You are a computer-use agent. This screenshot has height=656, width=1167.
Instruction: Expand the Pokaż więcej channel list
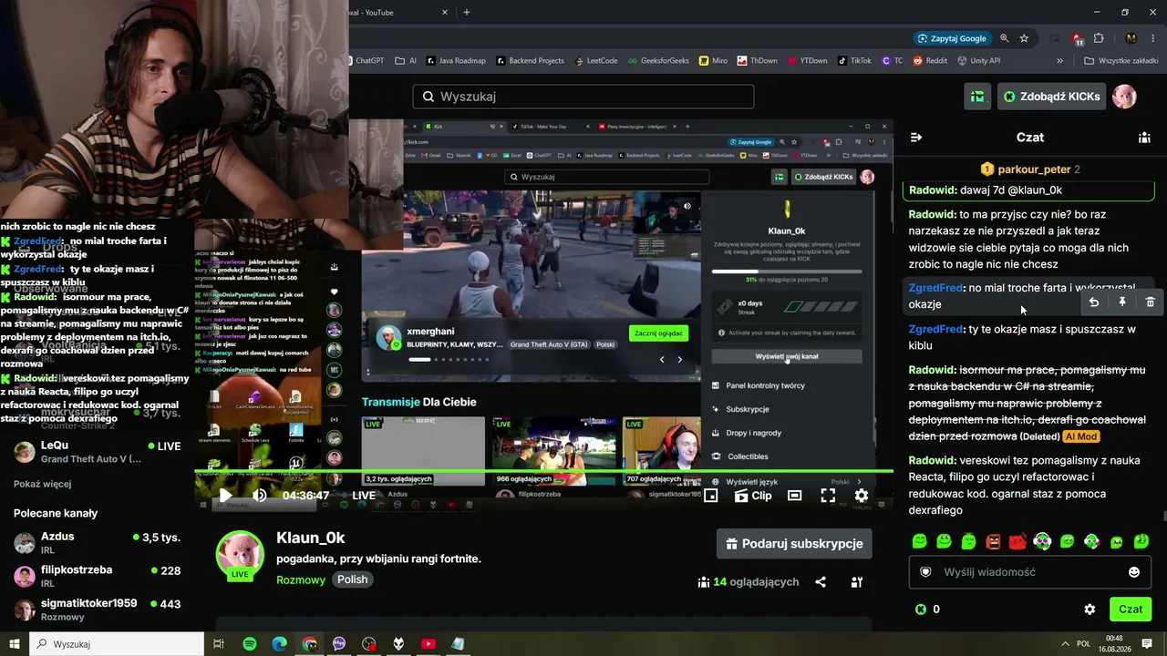pos(42,484)
